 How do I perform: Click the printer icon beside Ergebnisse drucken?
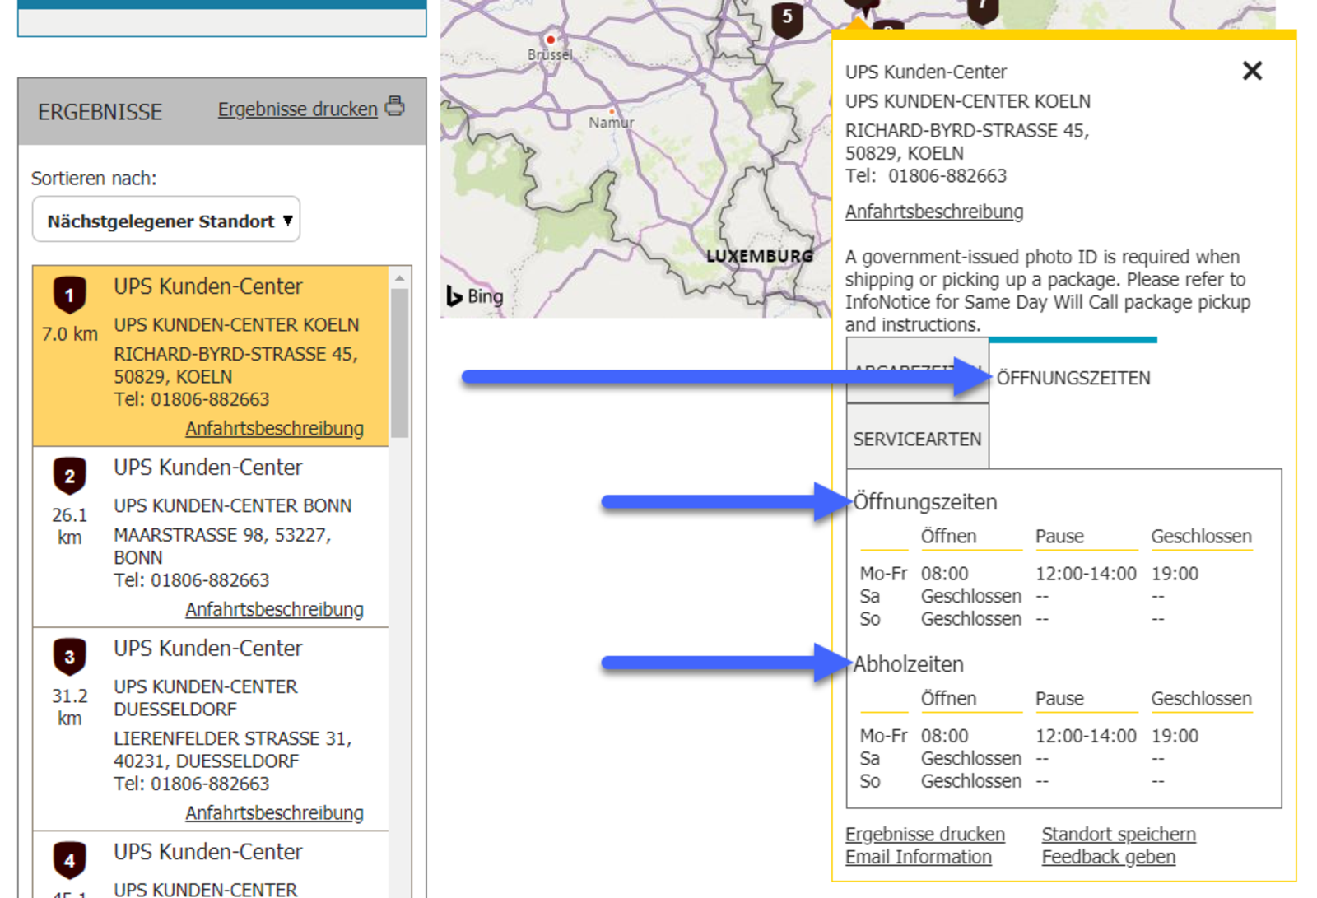[x=395, y=106]
